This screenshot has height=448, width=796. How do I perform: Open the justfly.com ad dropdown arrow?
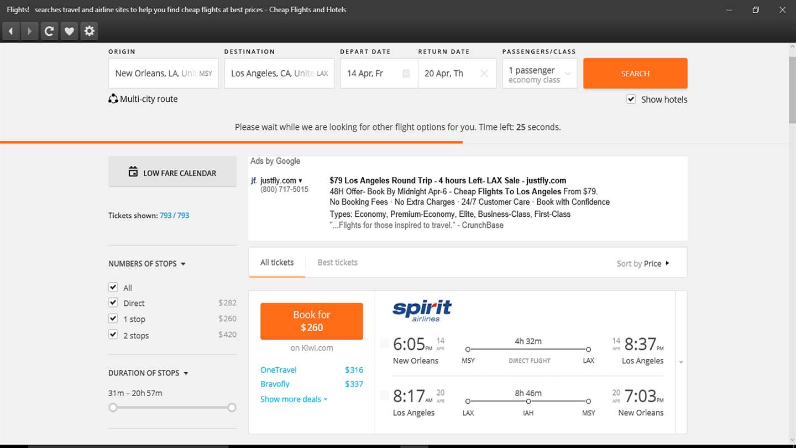tap(300, 181)
